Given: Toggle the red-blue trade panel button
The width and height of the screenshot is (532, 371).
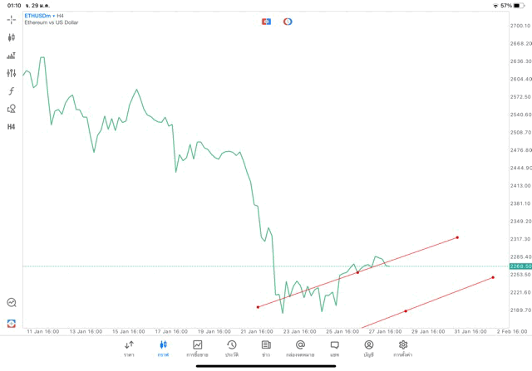Looking at the screenshot, I should [267, 22].
